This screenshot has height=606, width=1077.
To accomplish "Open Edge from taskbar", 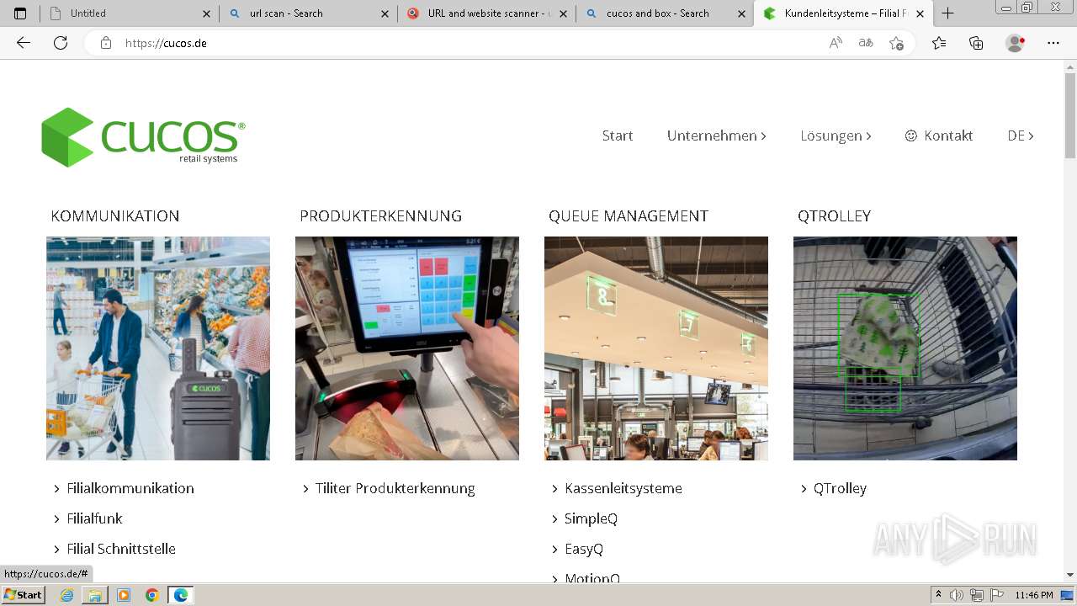I will [x=180, y=595].
